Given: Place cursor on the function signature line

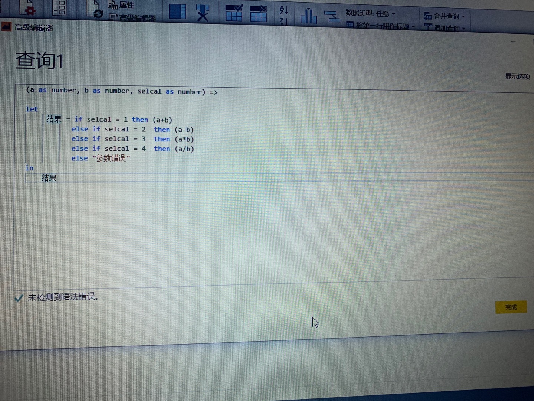Looking at the screenshot, I should [122, 91].
